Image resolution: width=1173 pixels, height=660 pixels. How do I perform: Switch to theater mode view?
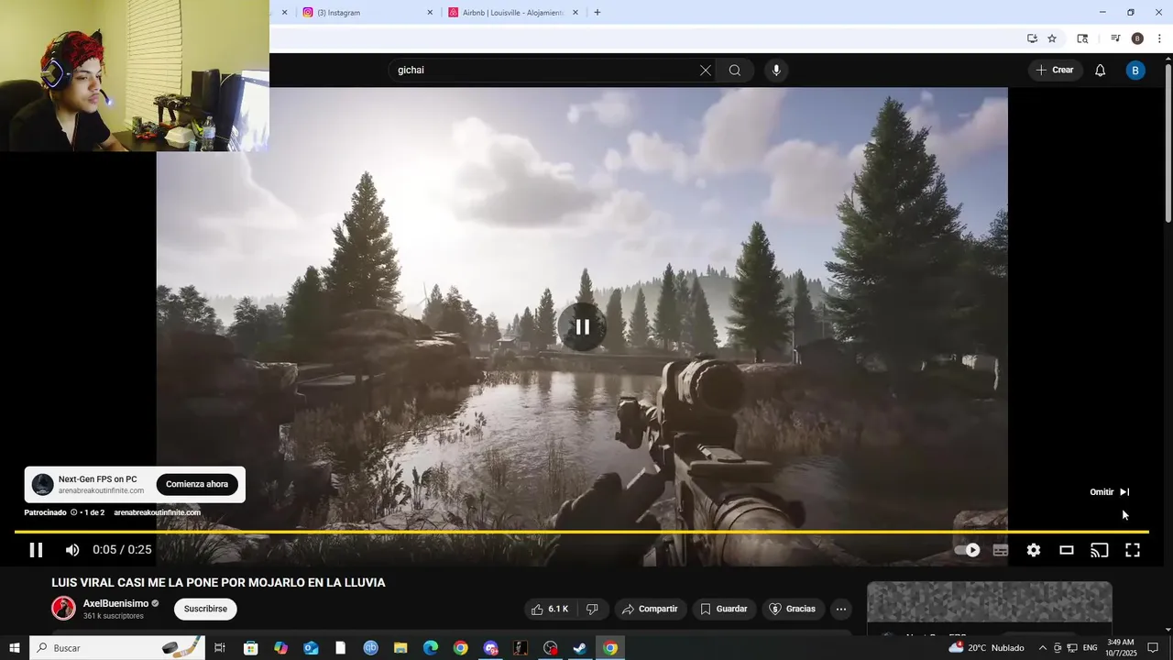tap(1067, 550)
